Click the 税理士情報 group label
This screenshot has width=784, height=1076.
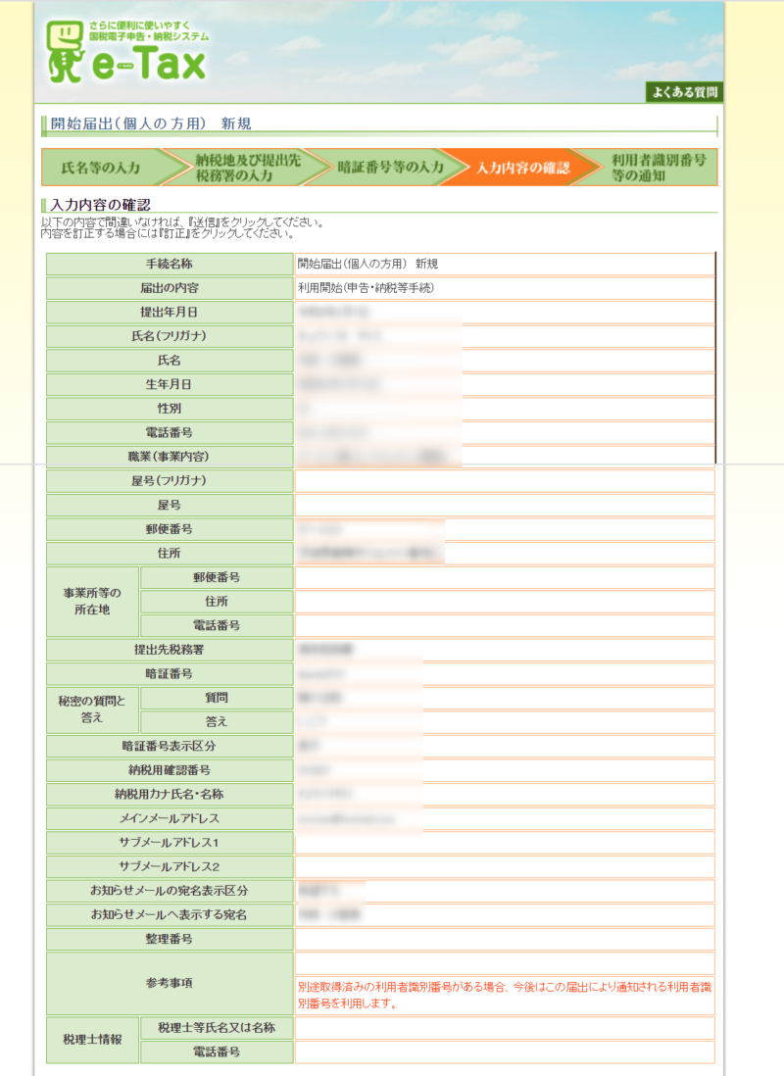(92, 1040)
